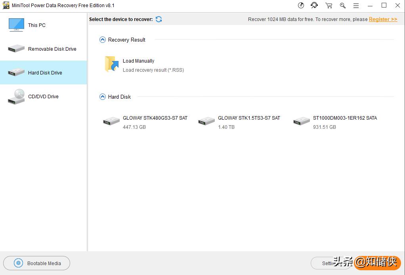The image size is (405, 275).
Task: Collapse the Recovery Result section
Action: [103, 40]
